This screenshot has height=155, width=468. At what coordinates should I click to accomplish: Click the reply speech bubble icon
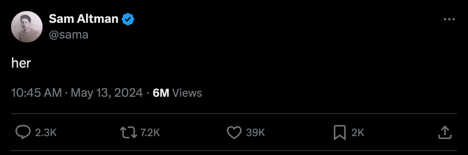coord(23,132)
